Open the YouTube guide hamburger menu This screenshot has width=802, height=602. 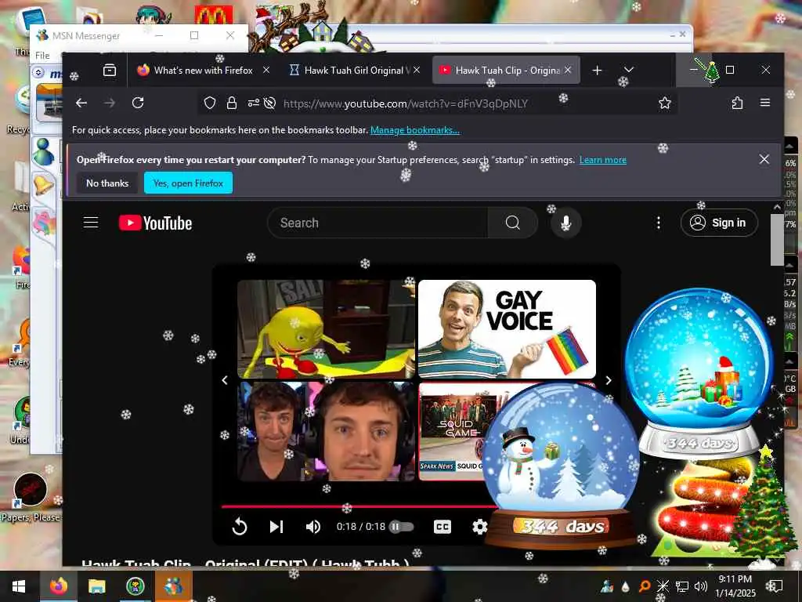tap(91, 223)
